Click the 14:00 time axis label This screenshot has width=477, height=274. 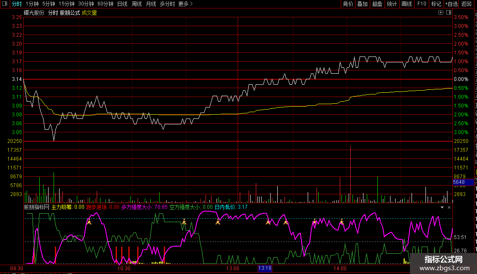340,269
